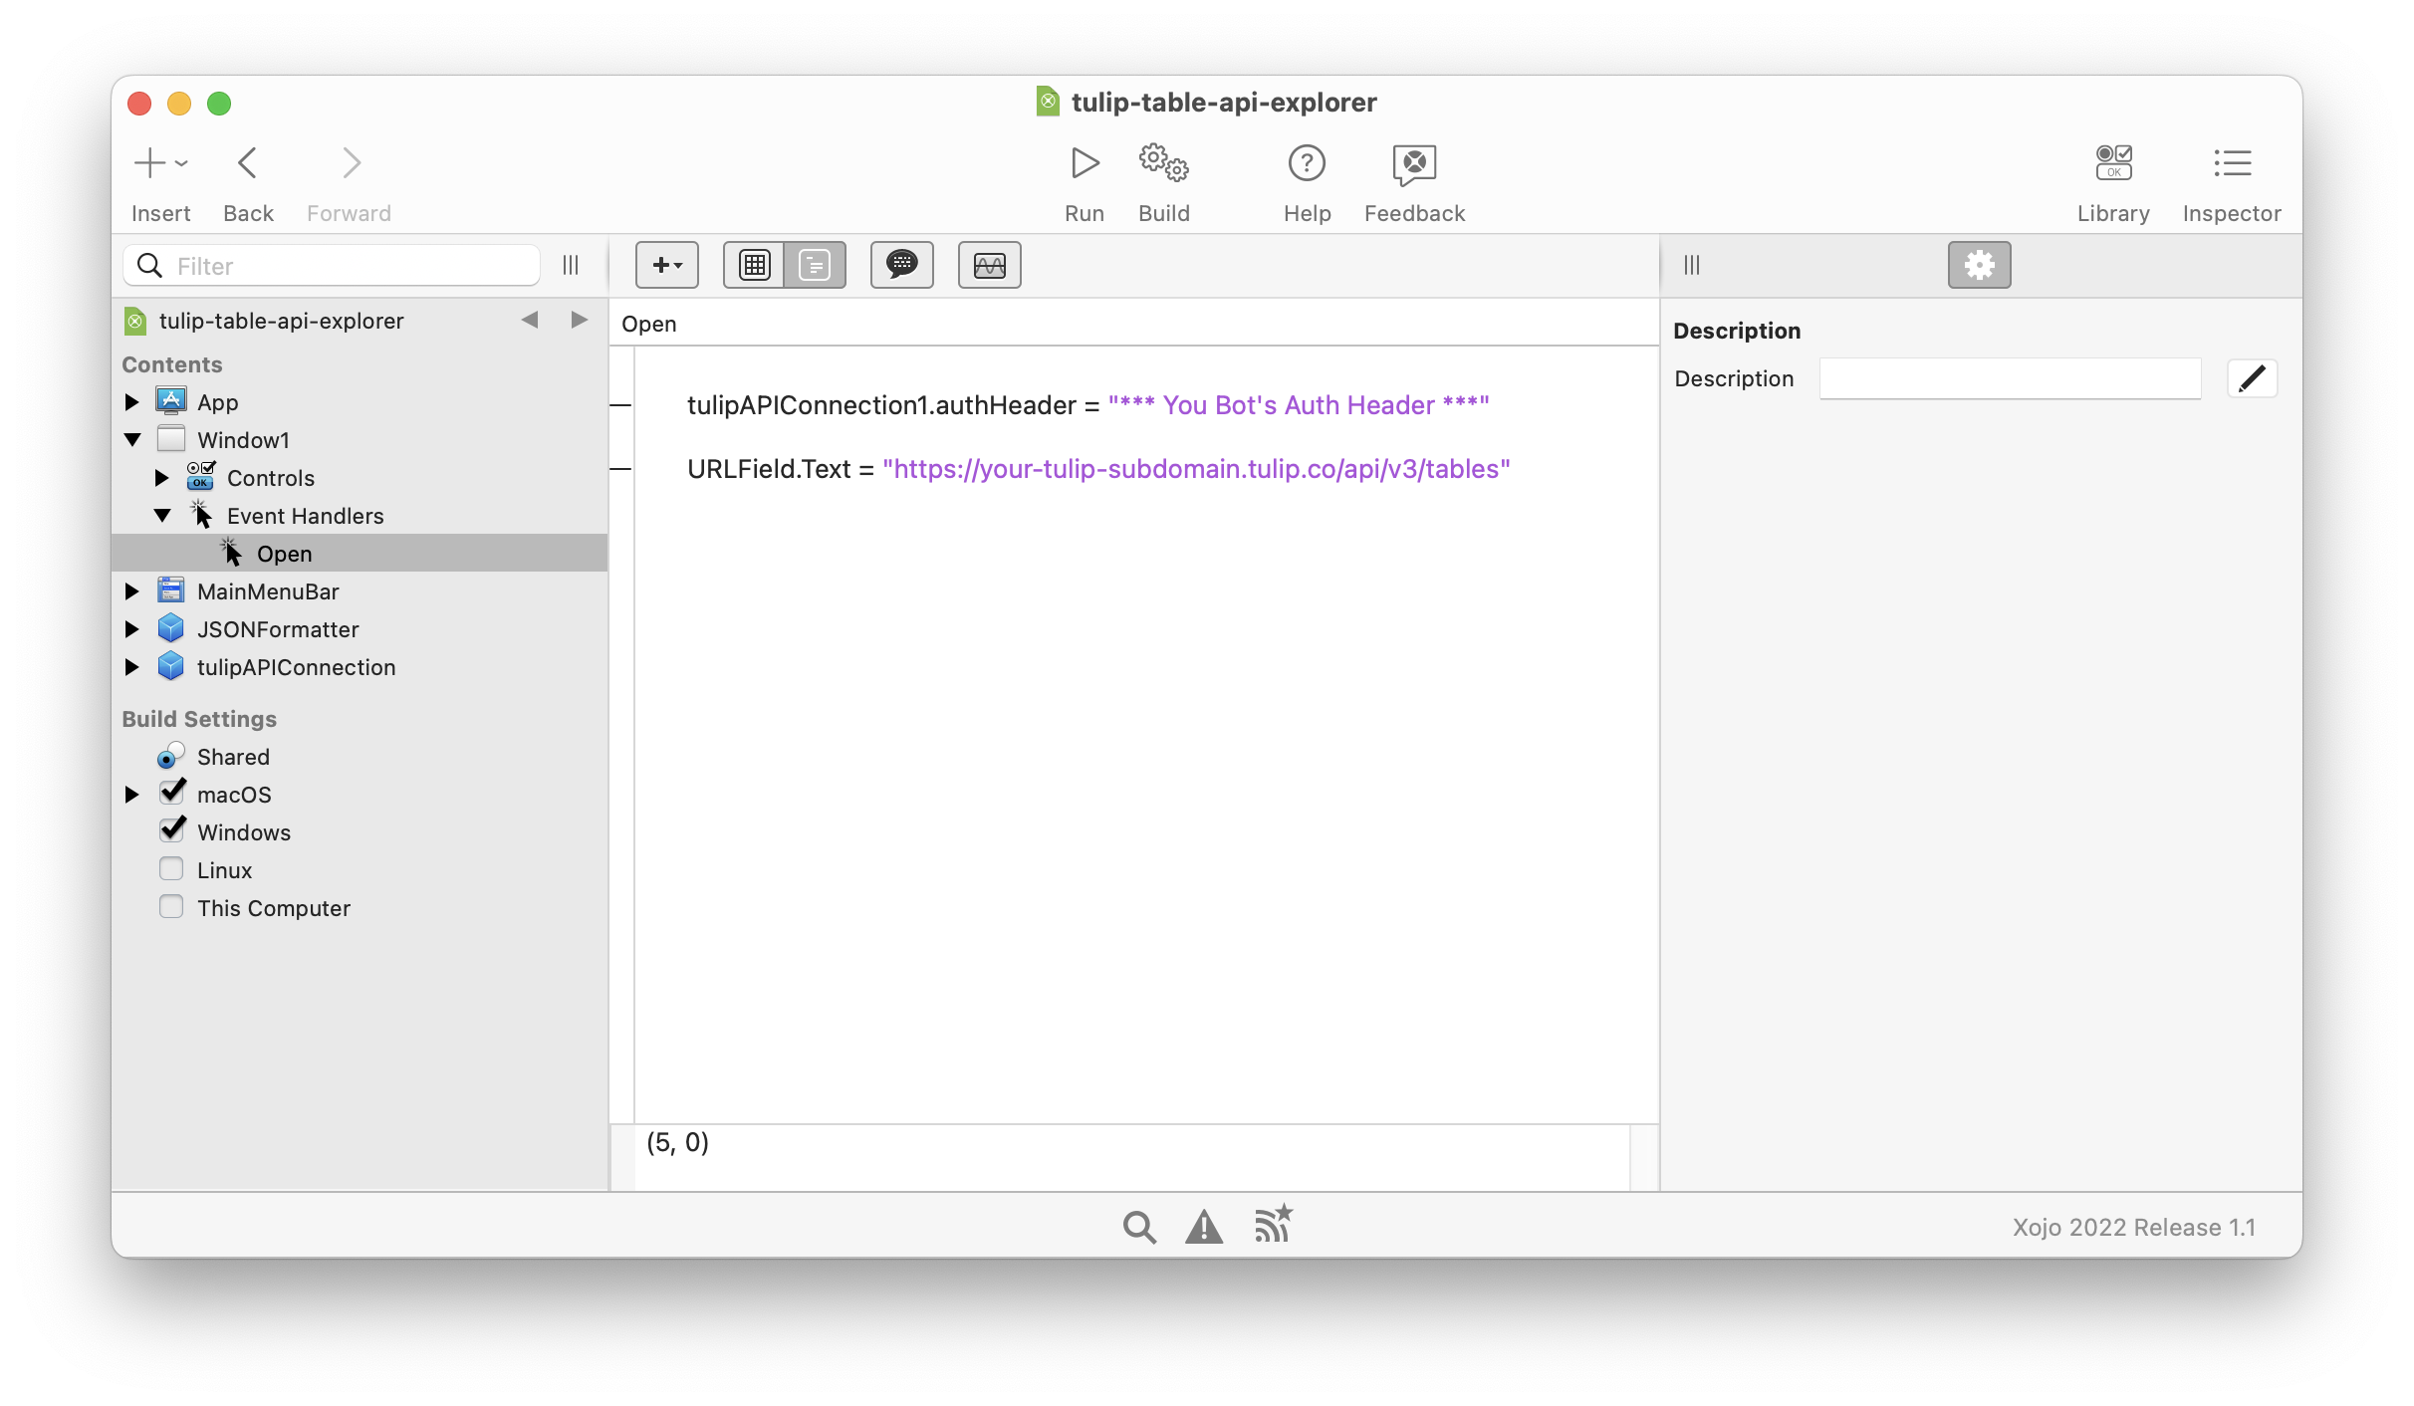The height and width of the screenshot is (1406, 2414).
Task: Click the navigator panel divider handle
Action: tap(571, 265)
